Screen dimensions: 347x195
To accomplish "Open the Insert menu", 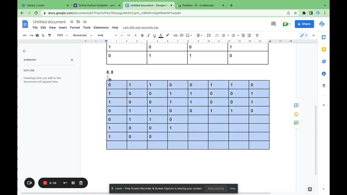I will click(63, 28).
